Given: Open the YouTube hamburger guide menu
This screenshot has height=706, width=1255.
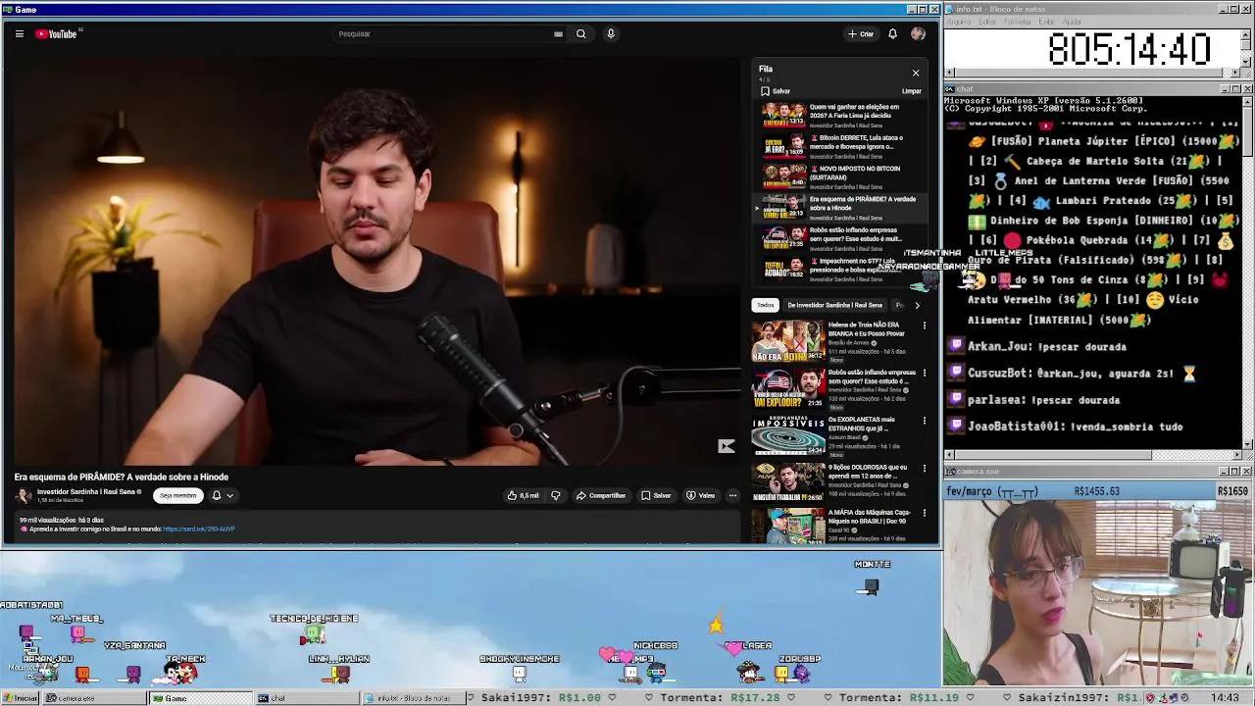Looking at the screenshot, I should click(x=19, y=33).
